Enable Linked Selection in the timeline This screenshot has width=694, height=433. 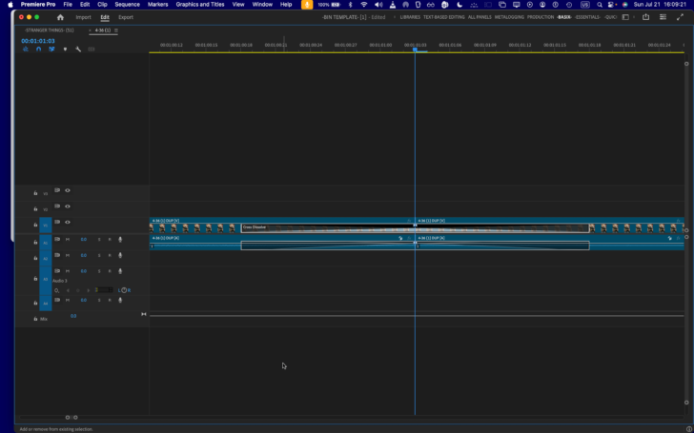click(x=51, y=49)
